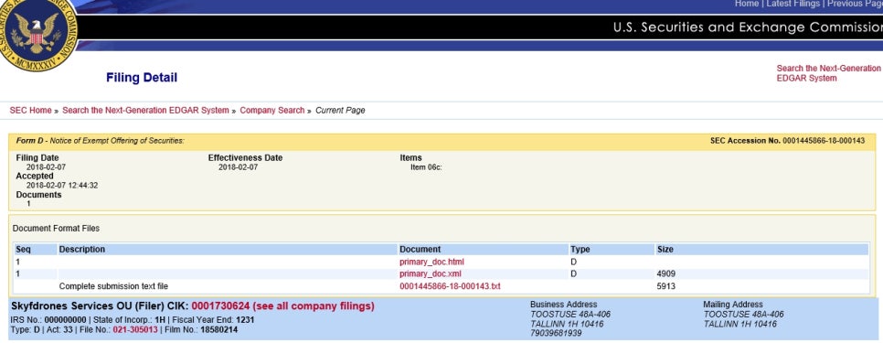
Task: Open primary_doc.html document
Action: (x=432, y=262)
